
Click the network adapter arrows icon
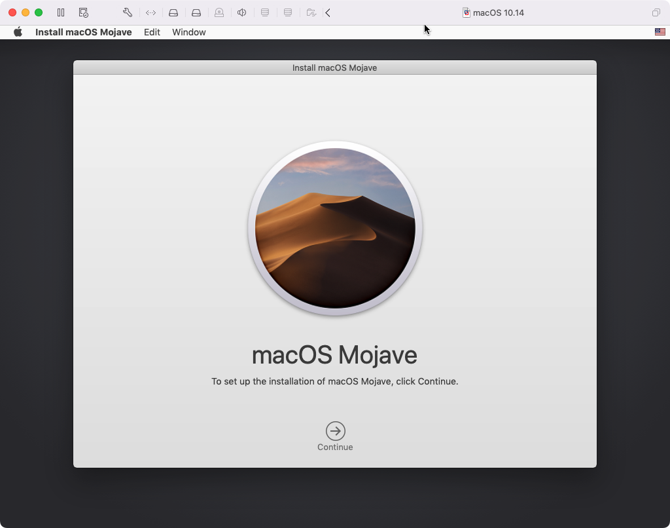tap(150, 12)
